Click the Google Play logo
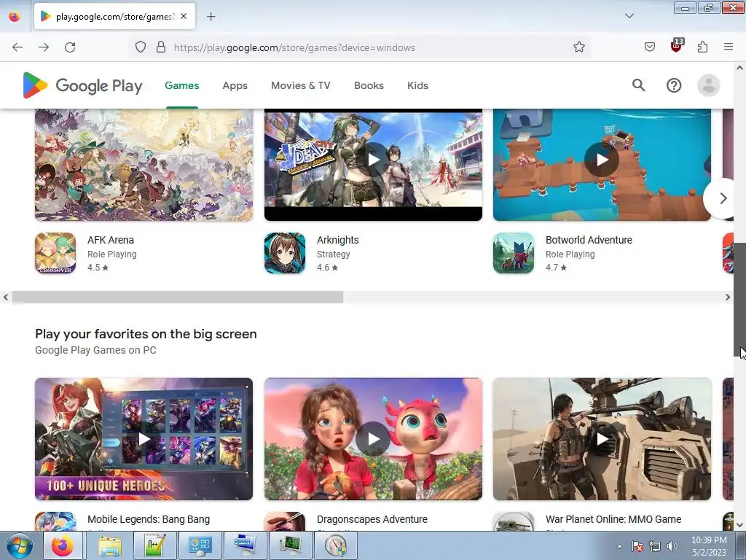 [83, 85]
